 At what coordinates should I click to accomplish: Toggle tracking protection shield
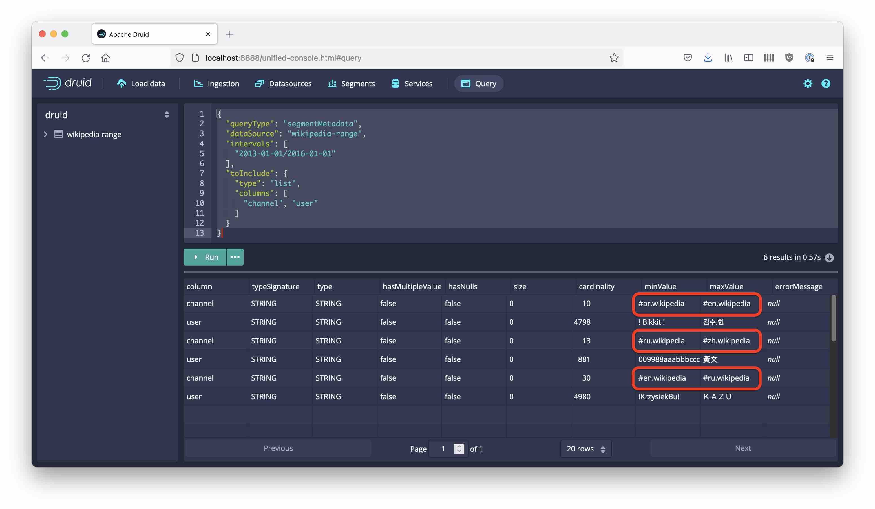pos(180,58)
